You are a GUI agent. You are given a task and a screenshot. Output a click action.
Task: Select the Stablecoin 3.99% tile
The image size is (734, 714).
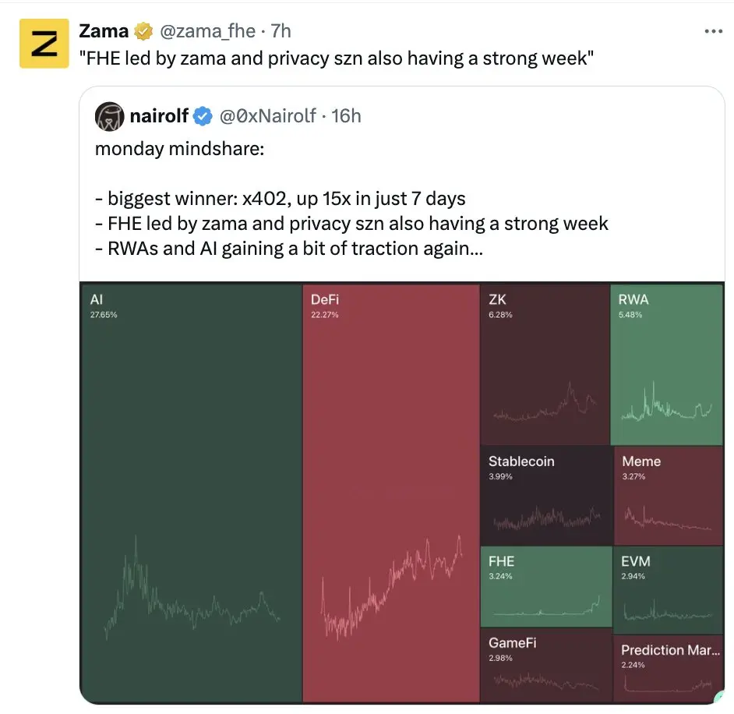click(x=546, y=495)
